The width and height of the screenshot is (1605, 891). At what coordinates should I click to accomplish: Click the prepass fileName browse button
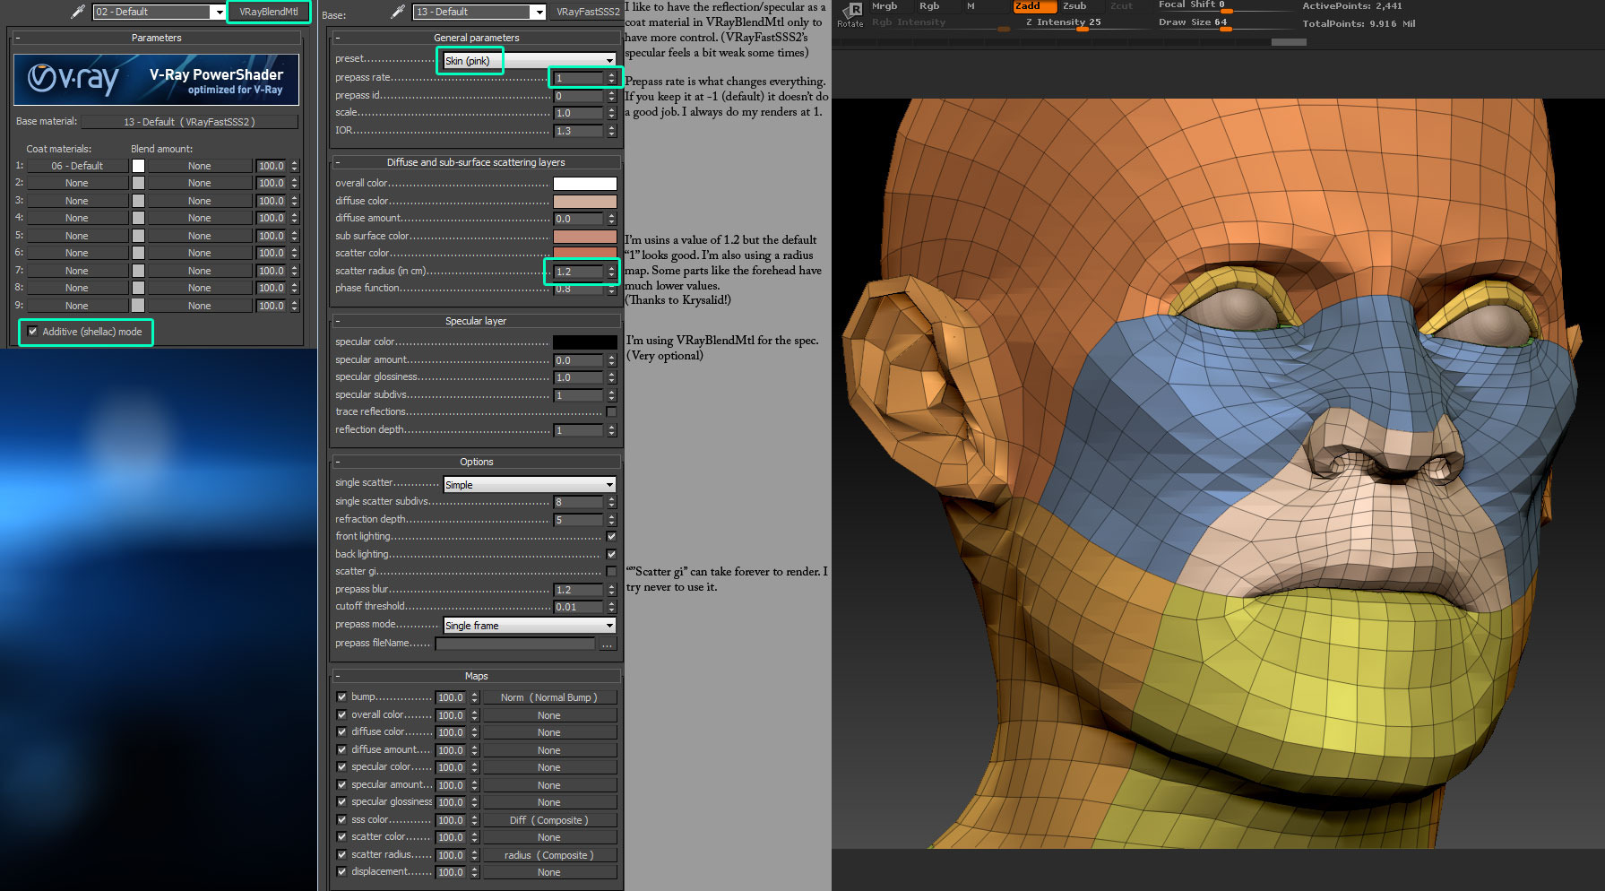click(x=608, y=644)
